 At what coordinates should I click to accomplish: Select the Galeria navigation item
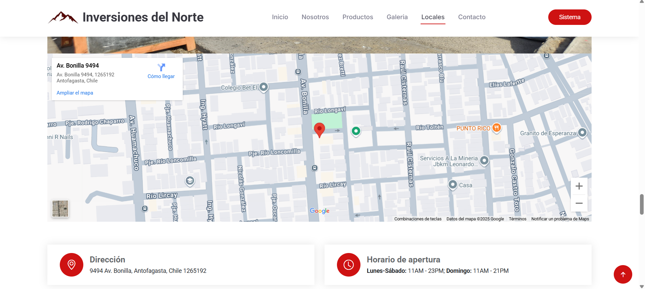coord(397,17)
